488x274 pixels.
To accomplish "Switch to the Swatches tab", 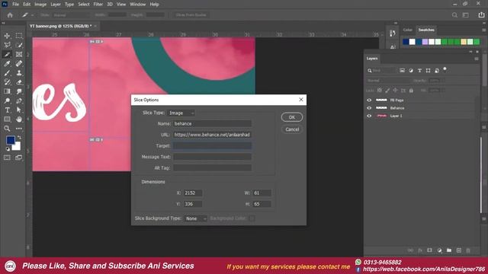I will (x=426, y=30).
